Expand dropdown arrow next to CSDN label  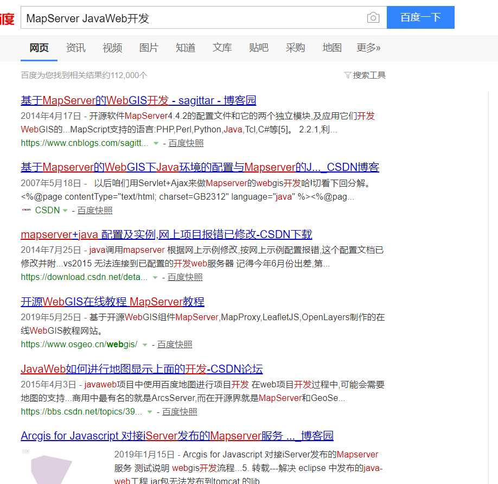click(65, 210)
